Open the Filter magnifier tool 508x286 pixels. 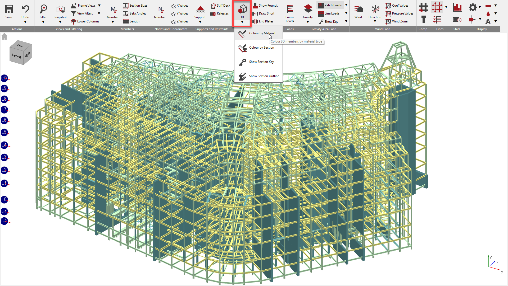43,9
